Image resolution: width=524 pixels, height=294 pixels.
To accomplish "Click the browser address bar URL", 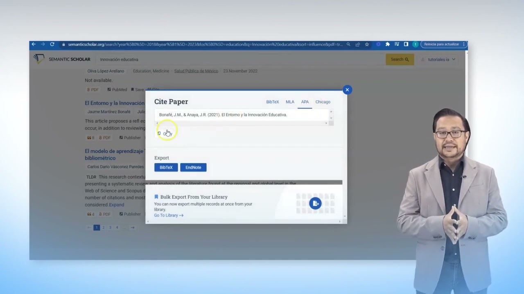I will click(x=205, y=44).
